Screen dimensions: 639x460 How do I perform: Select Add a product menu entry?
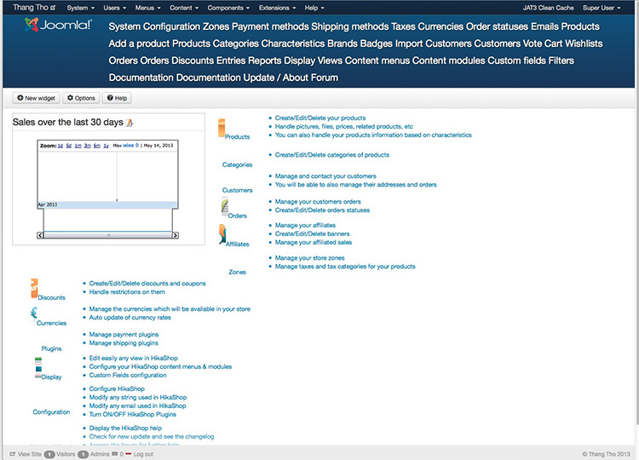point(139,43)
